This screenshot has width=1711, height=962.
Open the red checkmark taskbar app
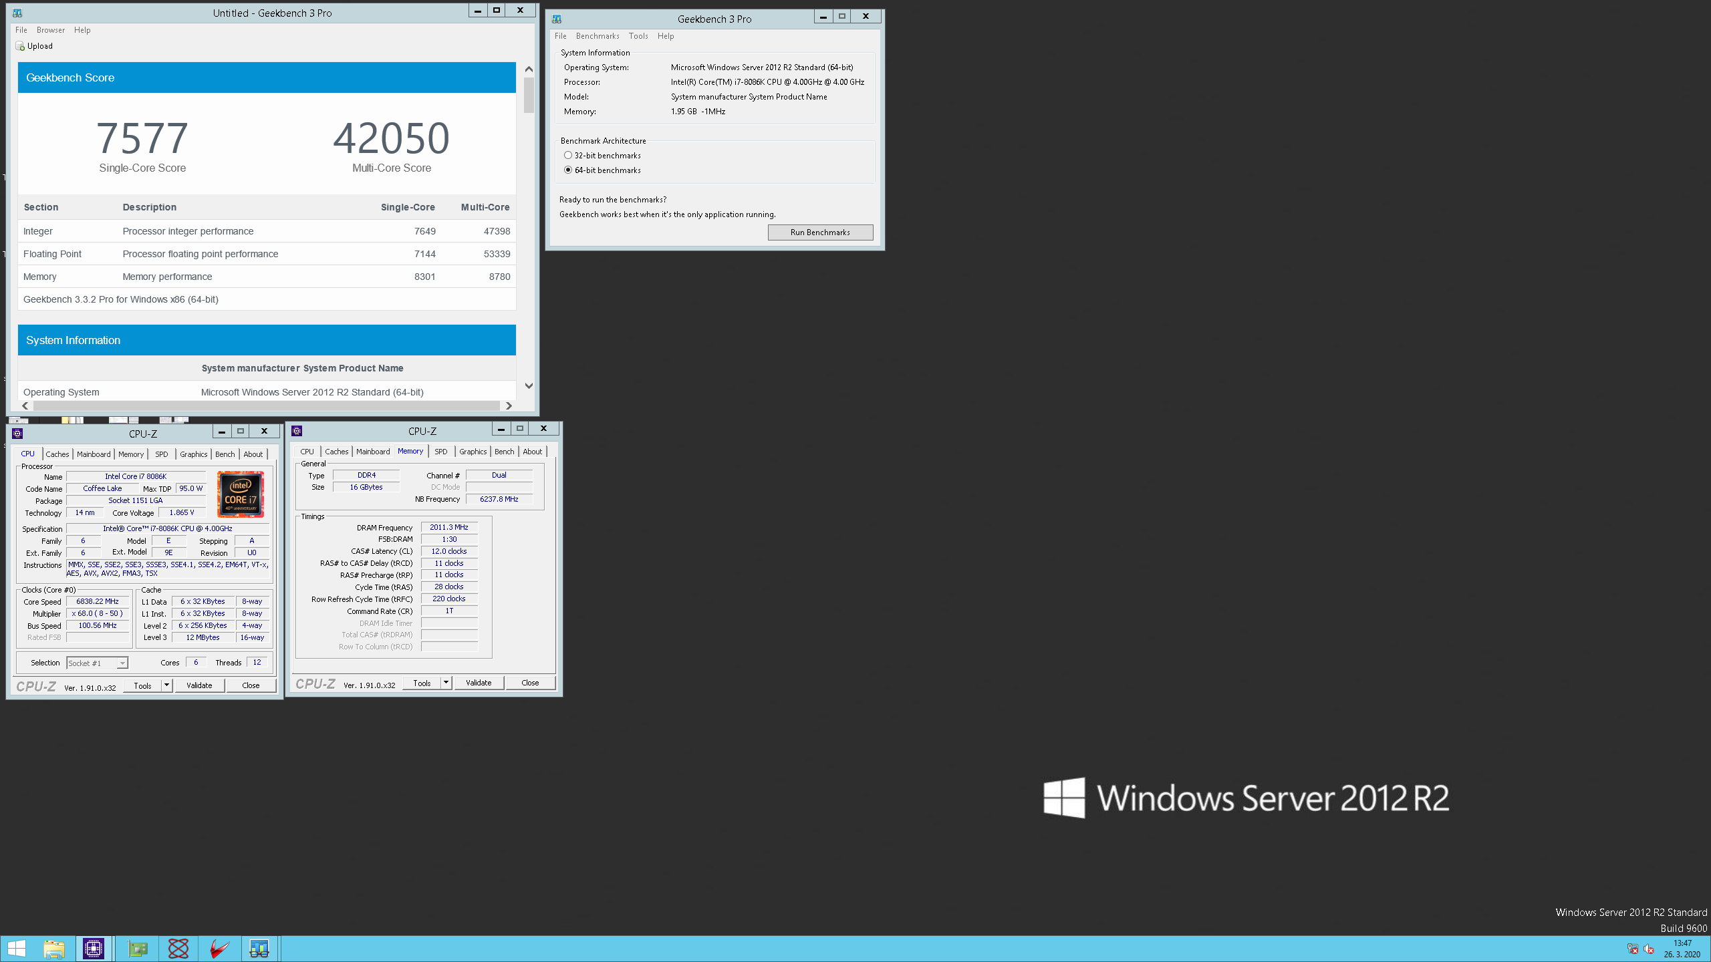tap(219, 949)
